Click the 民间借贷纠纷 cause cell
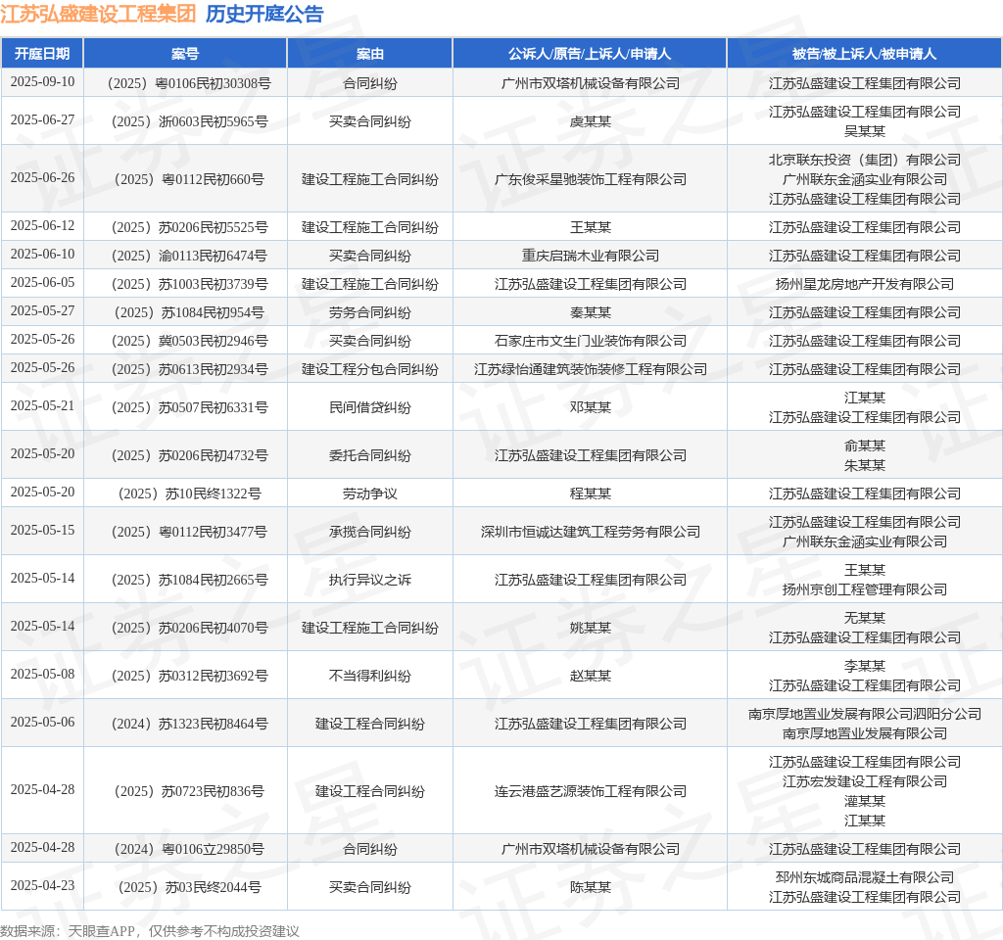This screenshot has height=940, width=1003. click(x=369, y=407)
